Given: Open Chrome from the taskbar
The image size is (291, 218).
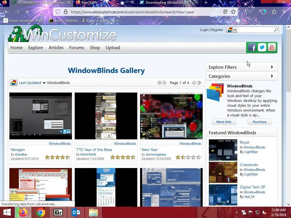Looking at the screenshot, I should [x=40, y=212].
